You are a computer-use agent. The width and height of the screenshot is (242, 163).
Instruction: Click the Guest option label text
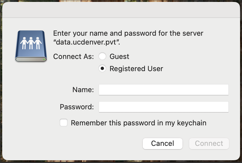pyautogui.click(x=119, y=56)
